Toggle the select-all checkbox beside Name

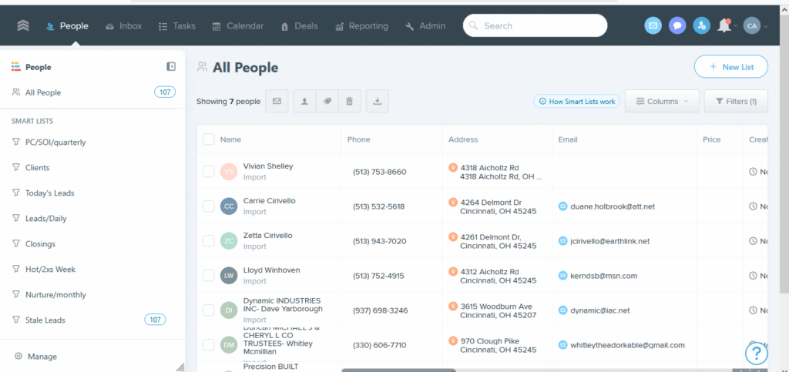click(209, 139)
